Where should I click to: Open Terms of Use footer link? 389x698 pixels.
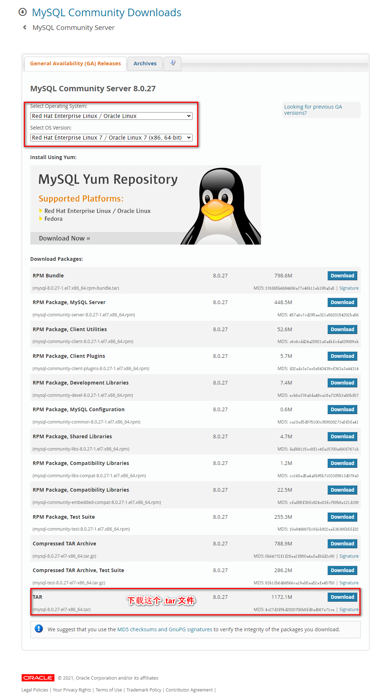[x=109, y=690]
